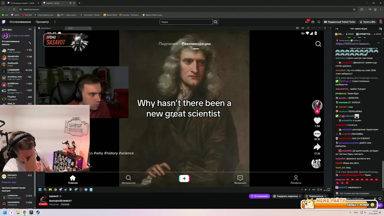Open Просмотр nav item
Image resolution: width=384 pixels, height=216 pixels.
[42, 22]
